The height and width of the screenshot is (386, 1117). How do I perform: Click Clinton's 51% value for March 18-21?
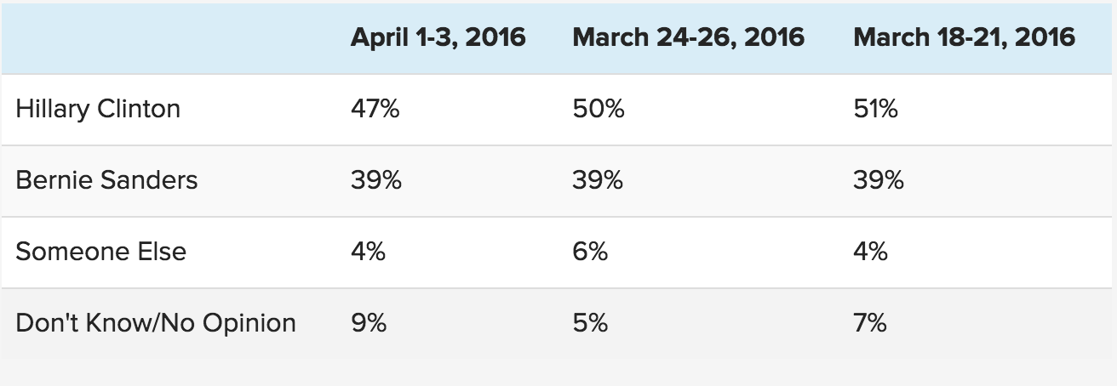click(x=876, y=110)
